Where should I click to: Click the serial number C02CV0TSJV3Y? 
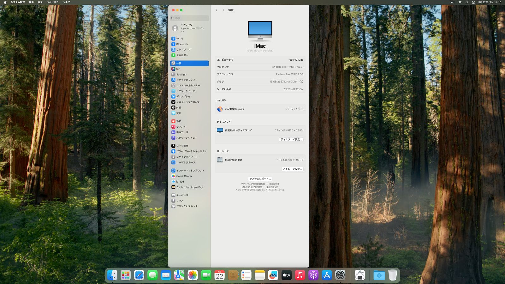coord(294,89)
